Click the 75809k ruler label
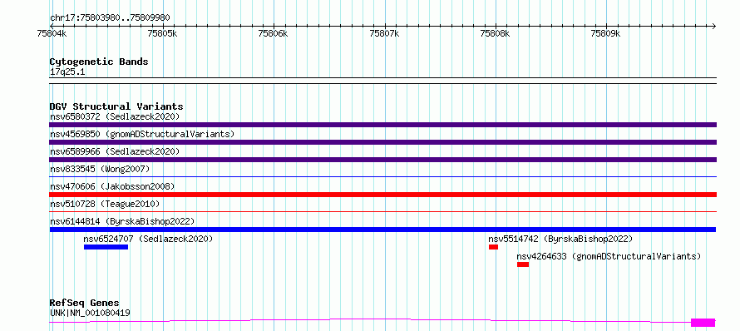Screen dimensions: 740x331 coord(606,33)
